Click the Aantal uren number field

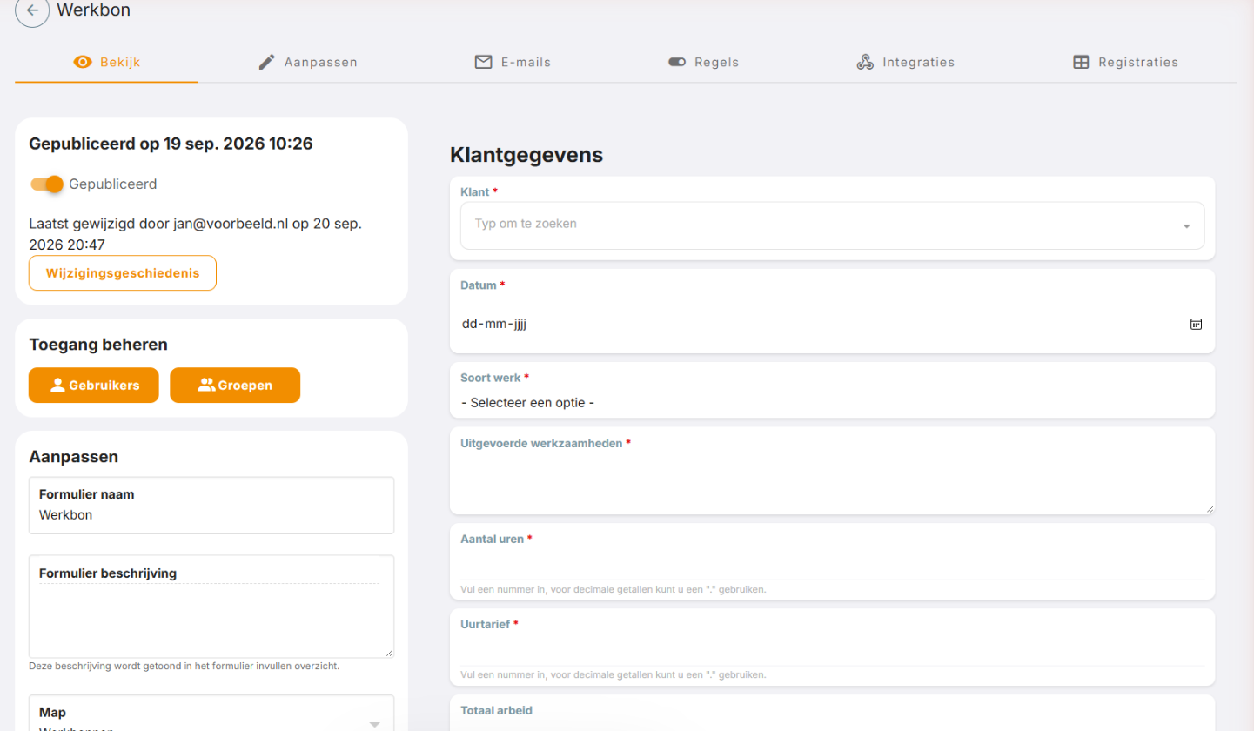(832, 564)
